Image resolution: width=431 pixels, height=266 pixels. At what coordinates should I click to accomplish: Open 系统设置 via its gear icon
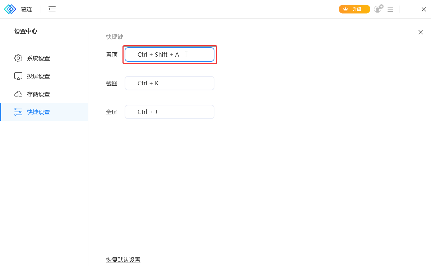[x=18, y=58]
